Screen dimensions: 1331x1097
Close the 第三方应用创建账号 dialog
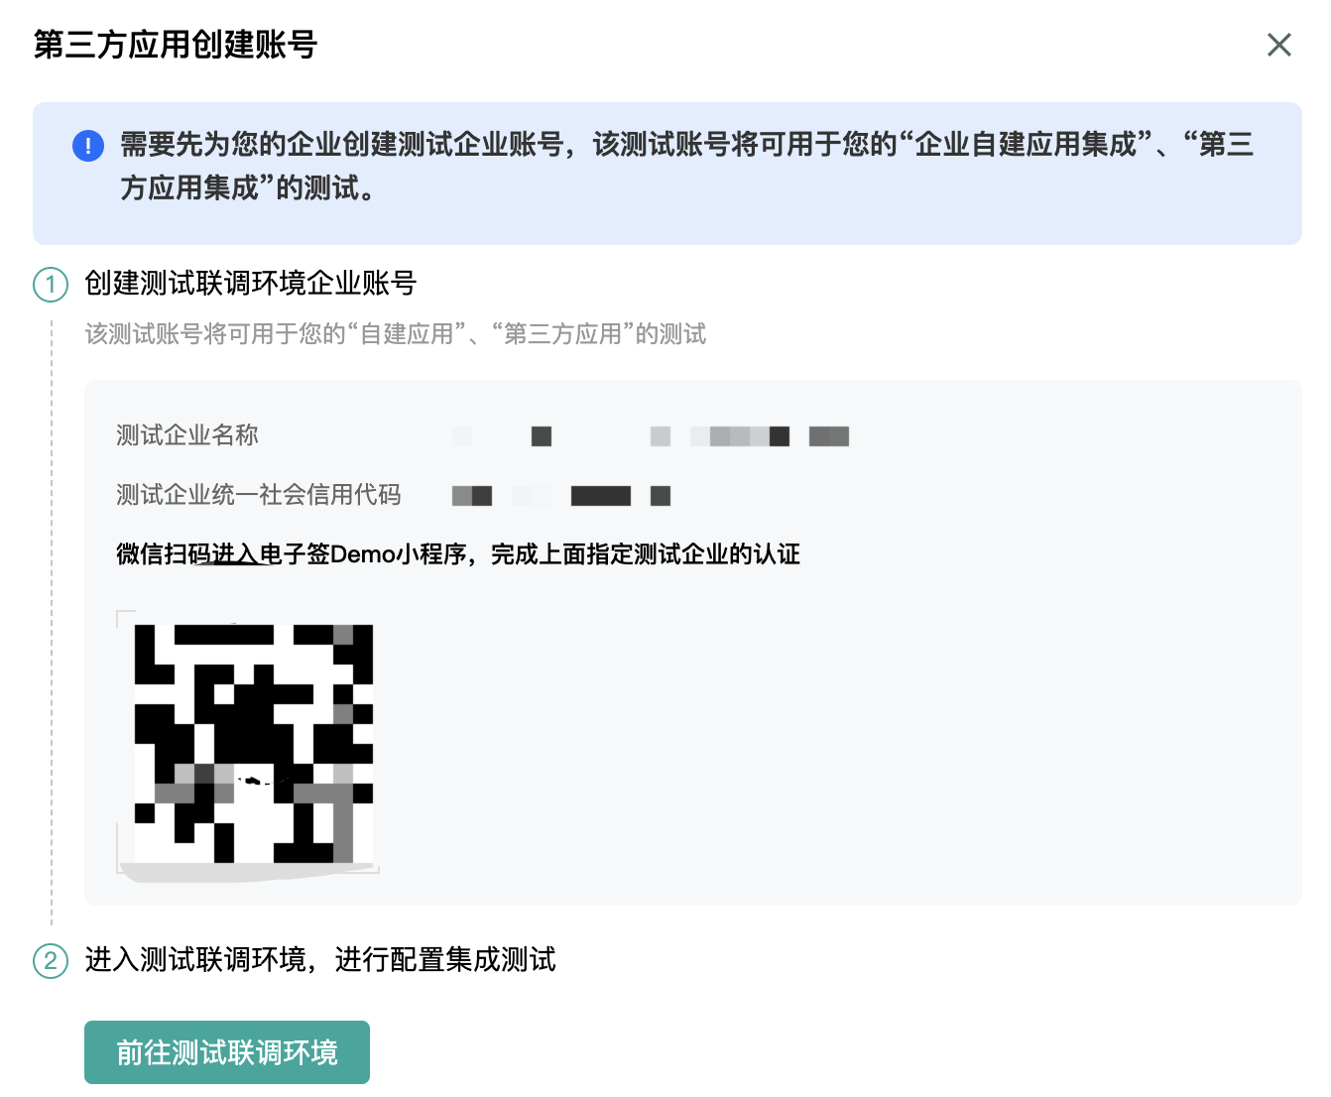1278,45
